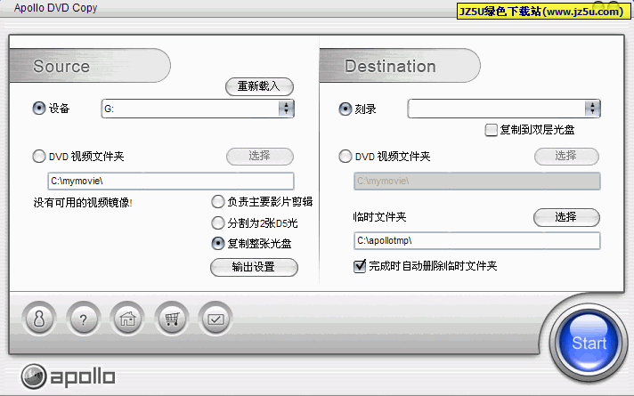Uncheck 完成时自动删除临时文件夹
Screen dimensions: 634x396
tap(360, 266)
